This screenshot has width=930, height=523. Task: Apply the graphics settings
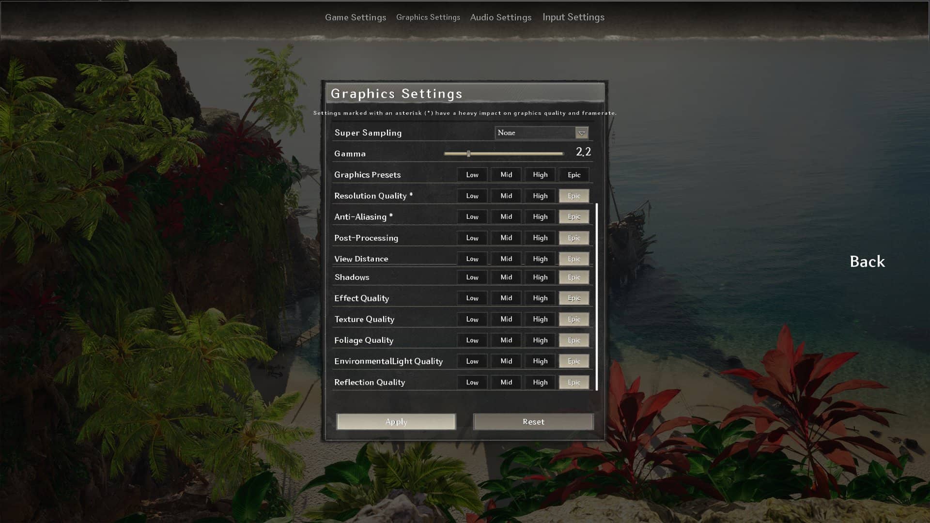click(396, 422)
